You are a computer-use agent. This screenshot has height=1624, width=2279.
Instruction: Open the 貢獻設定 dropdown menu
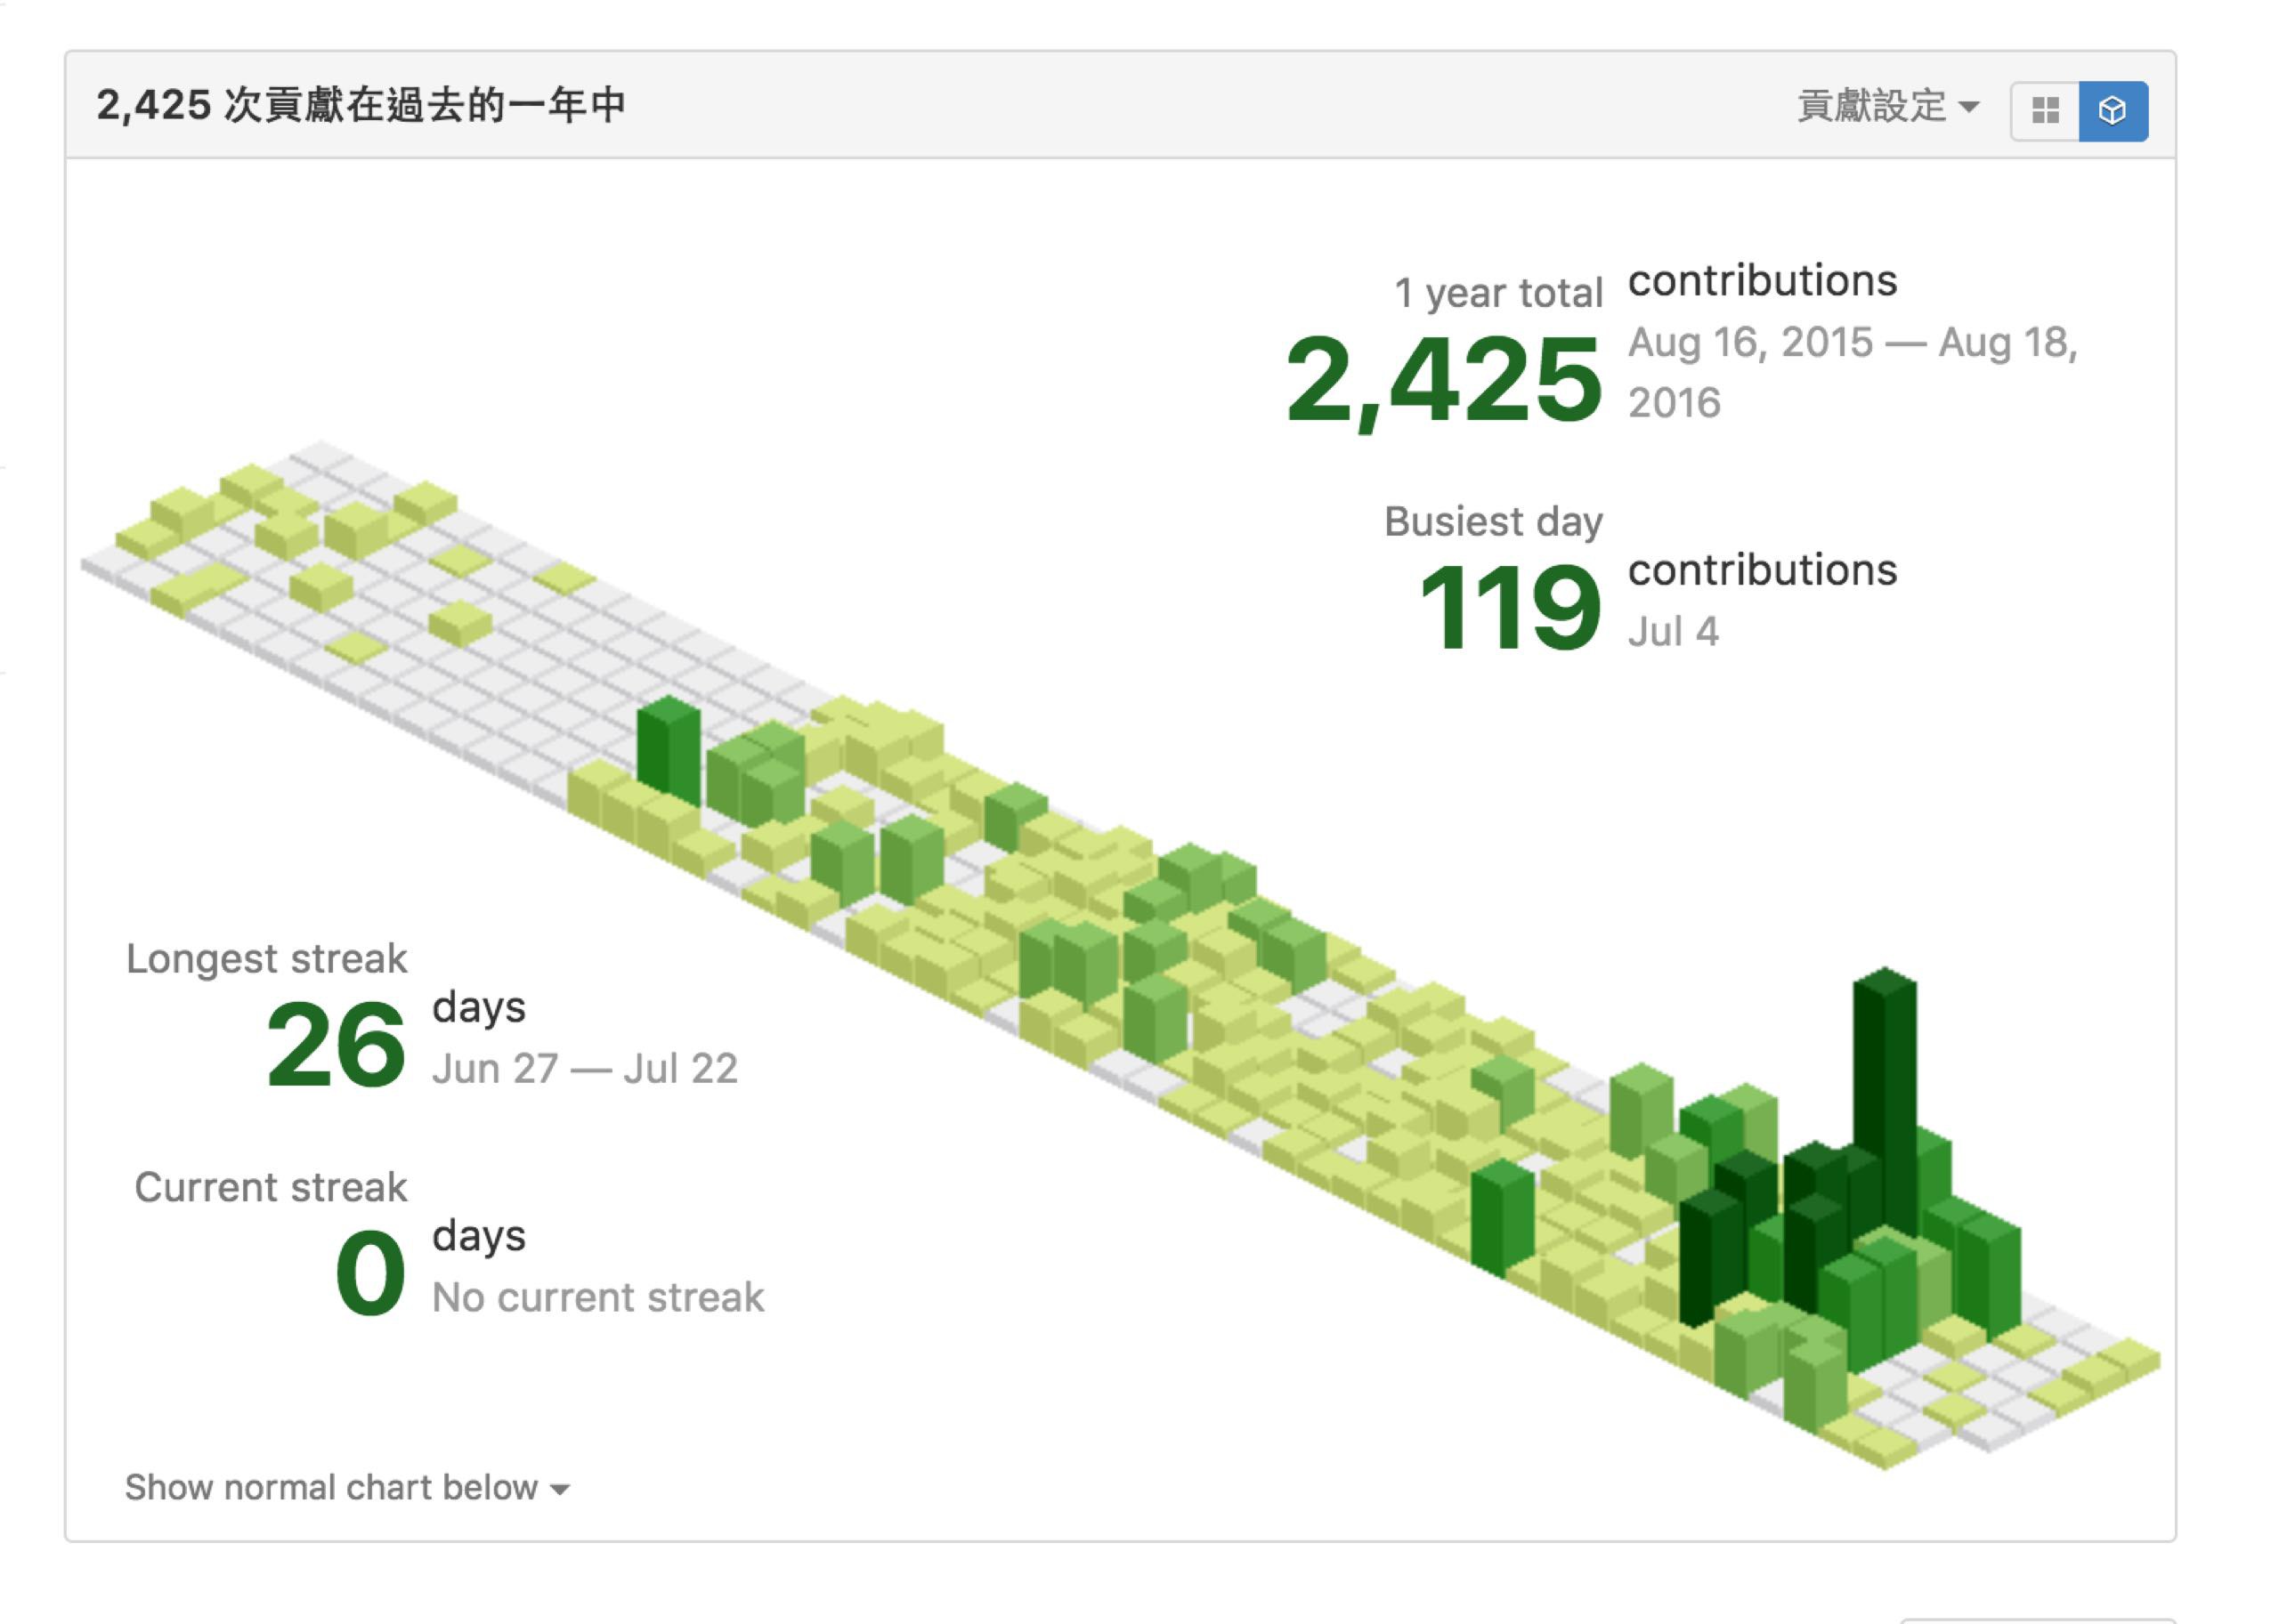(x=1886, y=106)
